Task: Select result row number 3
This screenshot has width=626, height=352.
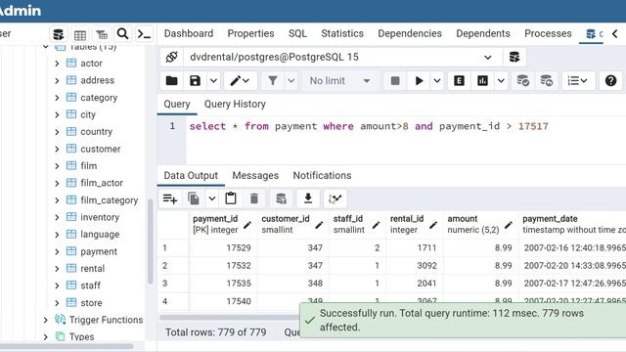Action: click(172, 284)
